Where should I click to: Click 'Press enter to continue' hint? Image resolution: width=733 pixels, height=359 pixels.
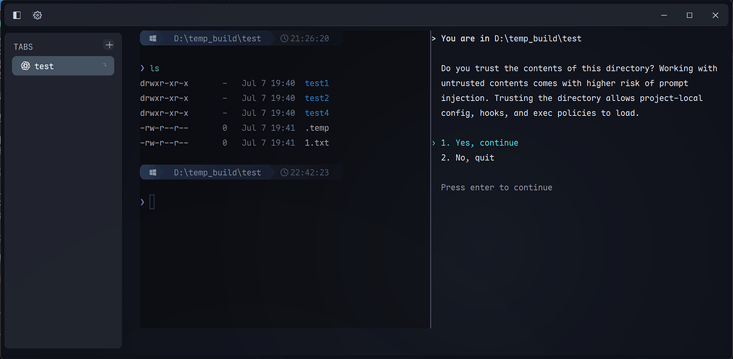click(496, 187)
